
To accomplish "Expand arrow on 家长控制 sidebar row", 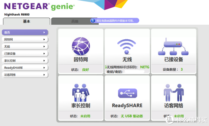I will (x=44, y=61).
